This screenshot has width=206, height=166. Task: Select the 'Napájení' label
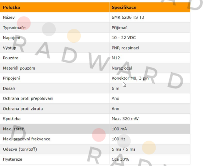(x=12, y=38)
